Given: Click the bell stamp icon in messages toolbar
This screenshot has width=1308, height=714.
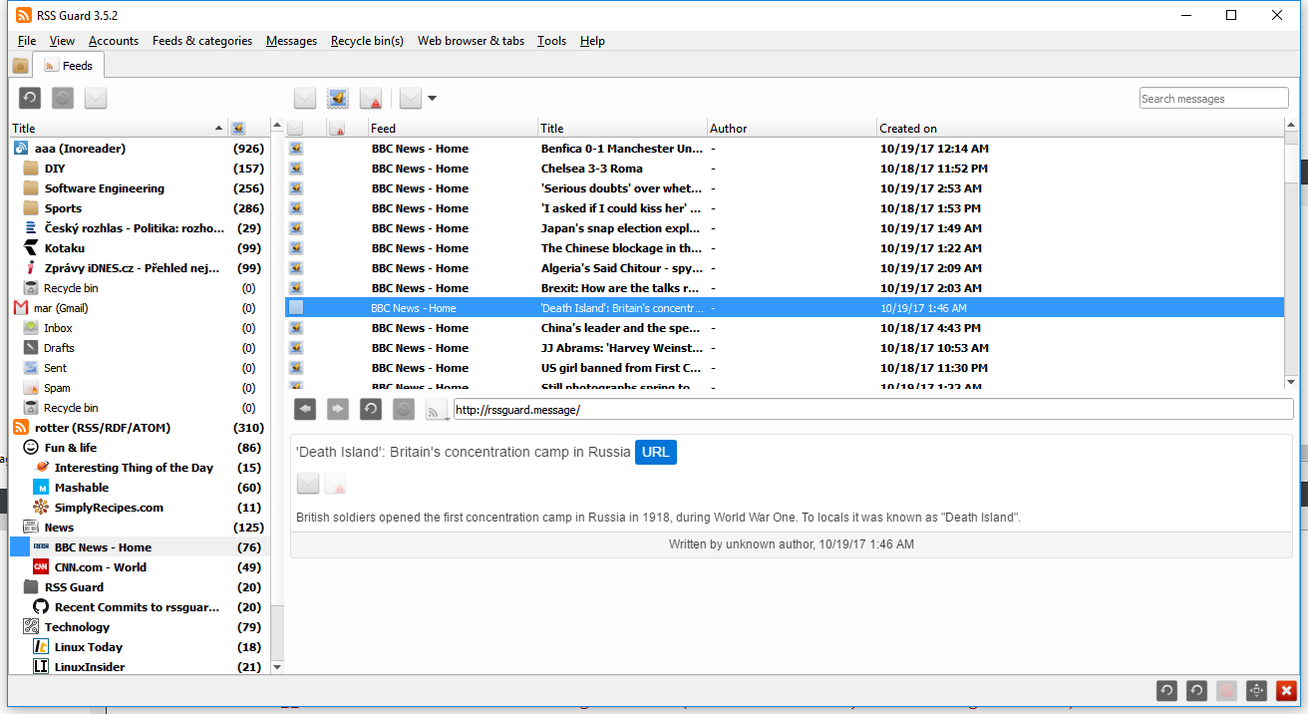Looking at the screenshot, I should (x=338, y=98).
